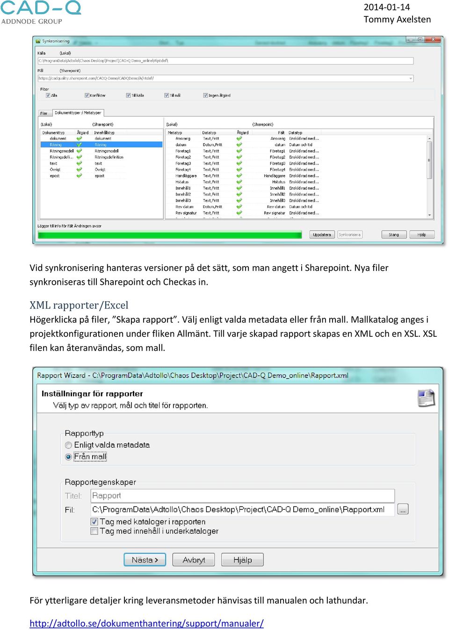Screen dimensions: 449x630
Task: Open the adtollo.se manualer link
Action: pyautogui.click(x=146, y=623)
